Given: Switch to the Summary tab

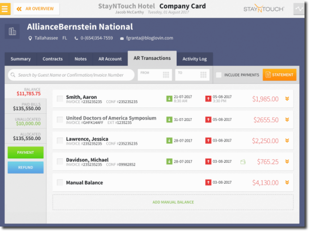Looking at the screenshot, I should click(x=21, y=59).
